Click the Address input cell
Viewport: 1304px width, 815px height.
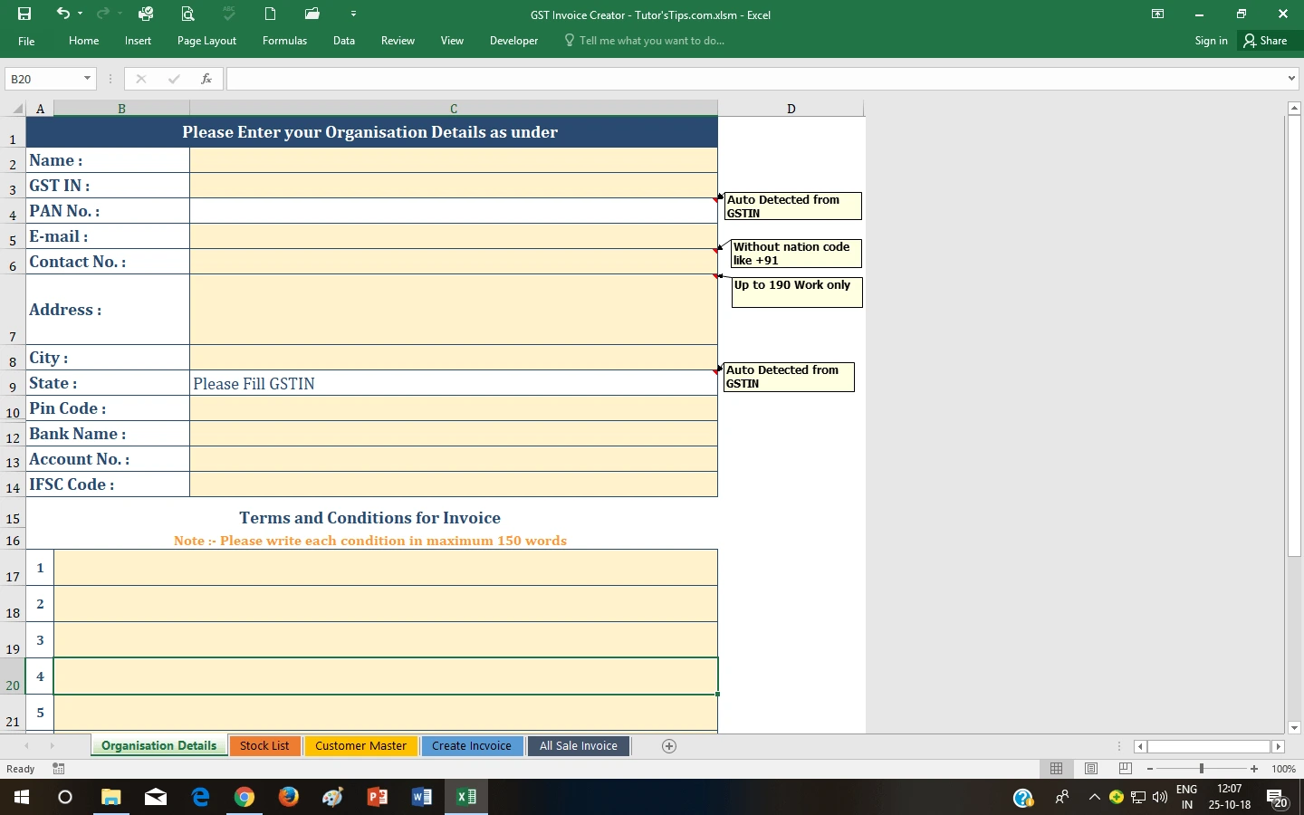[x=453, y=310]
